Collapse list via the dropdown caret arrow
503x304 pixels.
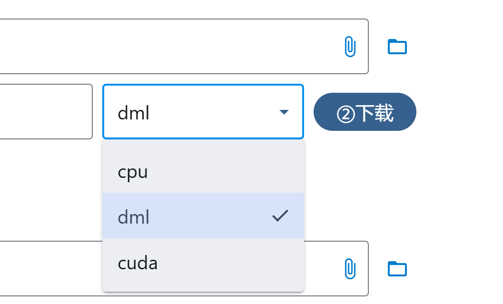point(284,112)
